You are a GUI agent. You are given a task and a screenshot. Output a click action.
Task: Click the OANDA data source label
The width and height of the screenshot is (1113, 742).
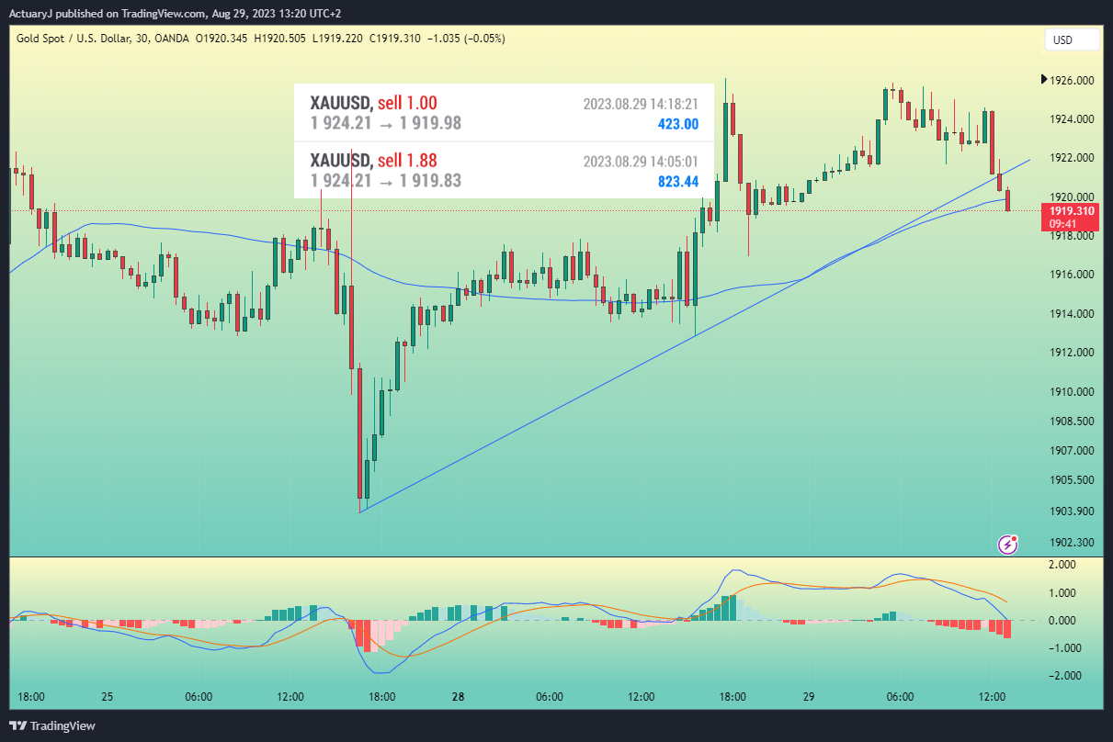pos(171,39)
